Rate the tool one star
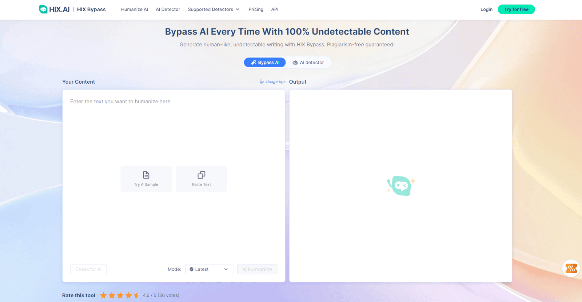This screenshot has width=582, height=302. pos(104,295)
